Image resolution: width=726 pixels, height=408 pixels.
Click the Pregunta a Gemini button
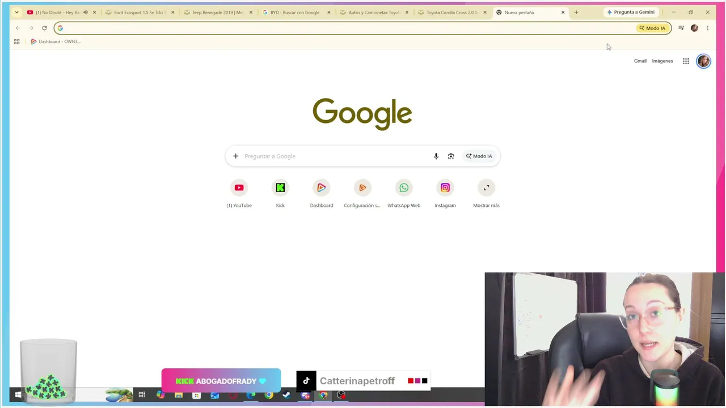631,12
